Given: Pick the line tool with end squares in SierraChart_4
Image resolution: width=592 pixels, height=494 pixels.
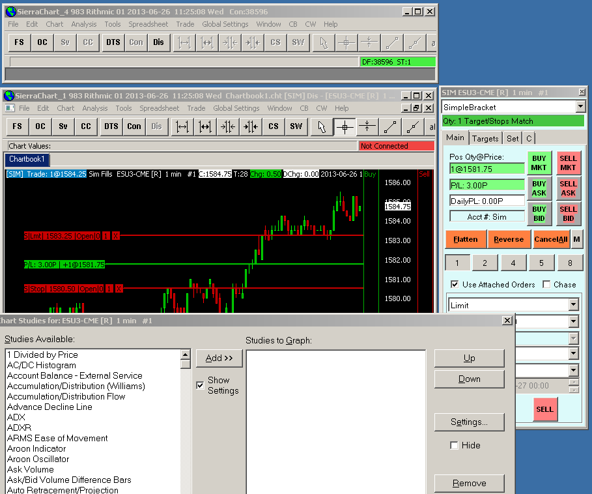Looking at the screenshot, I should pyautogui.click(x=391, y=42).
